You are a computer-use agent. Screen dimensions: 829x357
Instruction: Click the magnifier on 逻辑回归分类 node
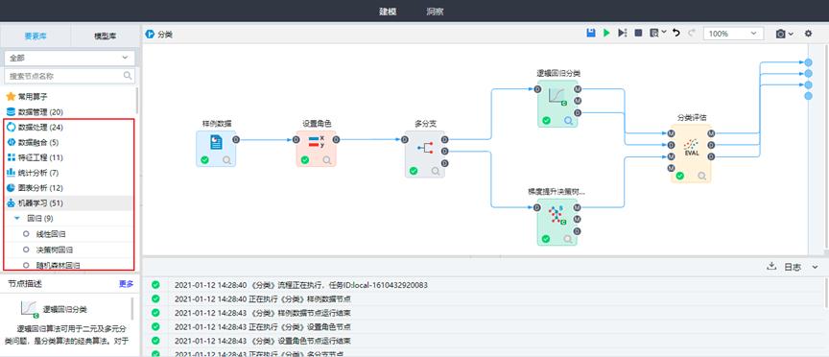(x=568, y=121)
